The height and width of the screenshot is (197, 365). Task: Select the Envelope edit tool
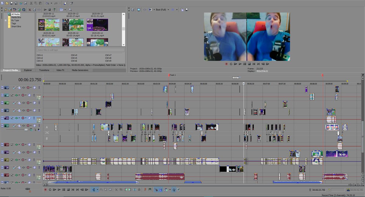pyautogui.click(x=101, y=190)
